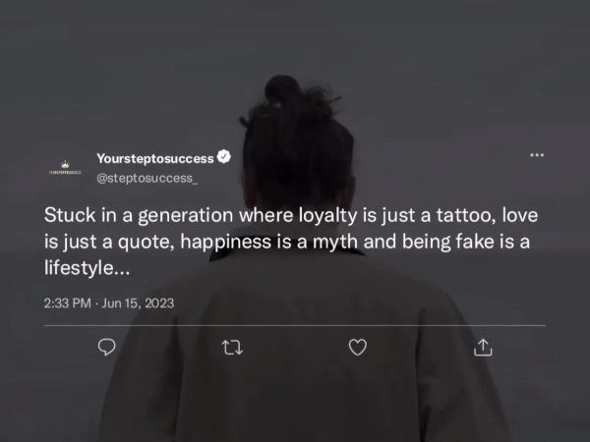Viewport: 590px width, 442px height.
Task: Reply using the speech bubble icon
Action: click(x=107, y=347)
